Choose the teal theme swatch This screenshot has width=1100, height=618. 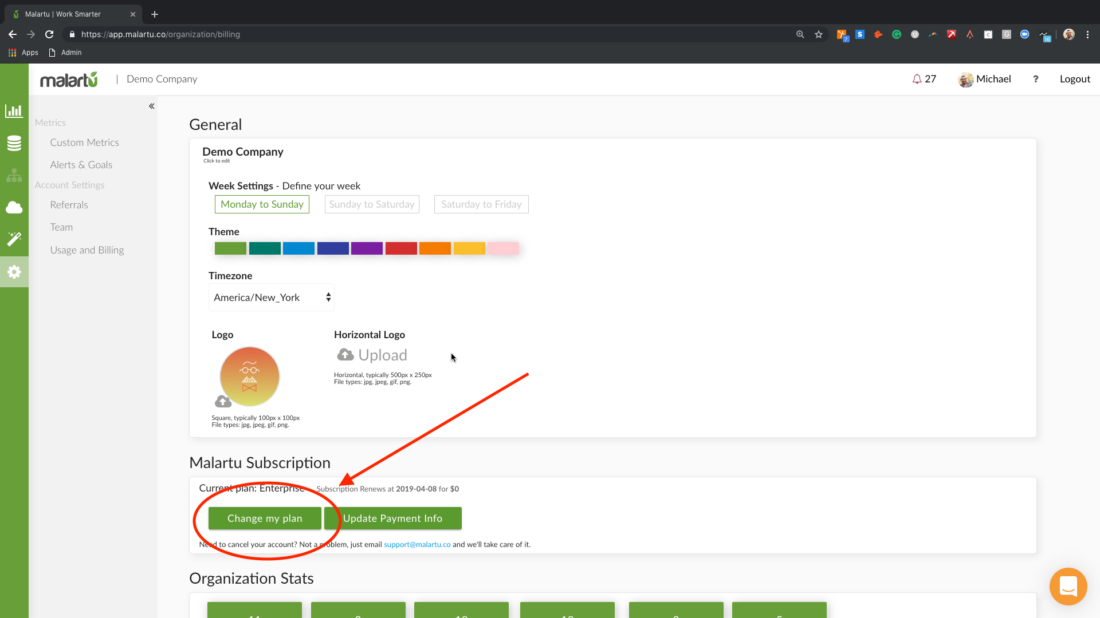[265, 248]
